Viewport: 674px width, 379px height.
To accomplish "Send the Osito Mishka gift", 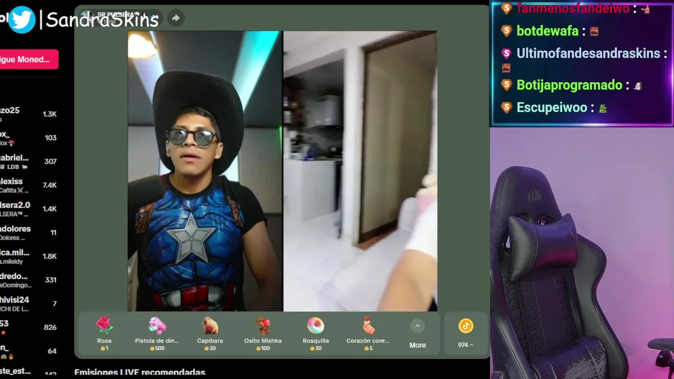I will [263, 334].
